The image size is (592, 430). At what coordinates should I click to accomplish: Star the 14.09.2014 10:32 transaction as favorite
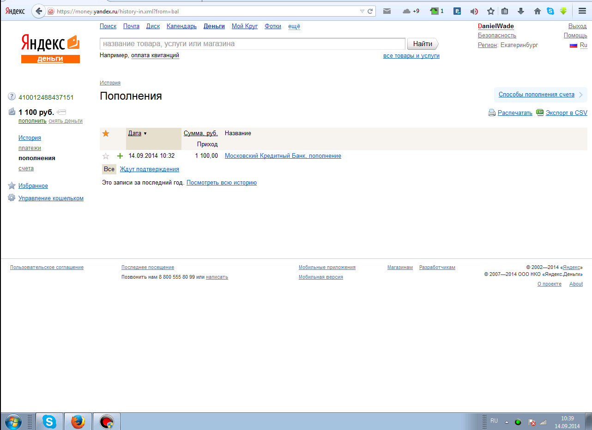click(x=106, y=156)
